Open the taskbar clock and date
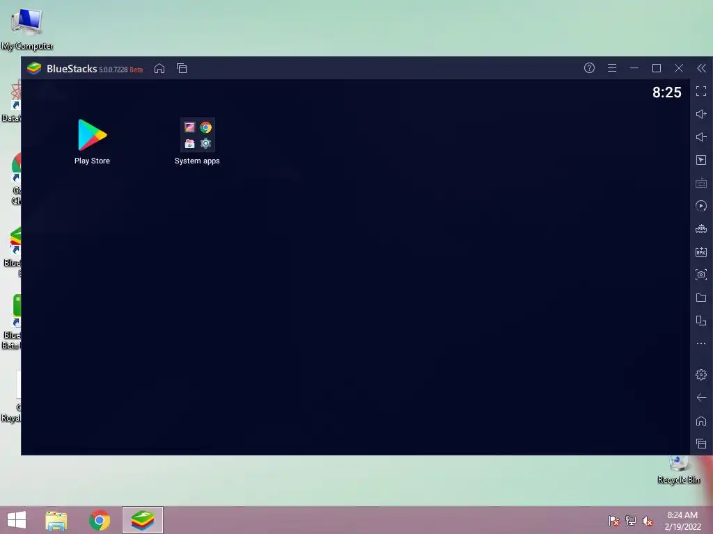The image size is (713, 534). pos(682,521)
